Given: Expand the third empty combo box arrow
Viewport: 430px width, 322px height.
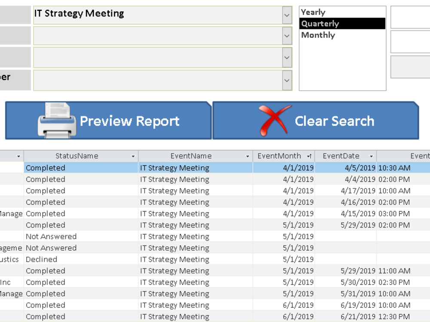Looking at the screenshot, I should (287, 58).
